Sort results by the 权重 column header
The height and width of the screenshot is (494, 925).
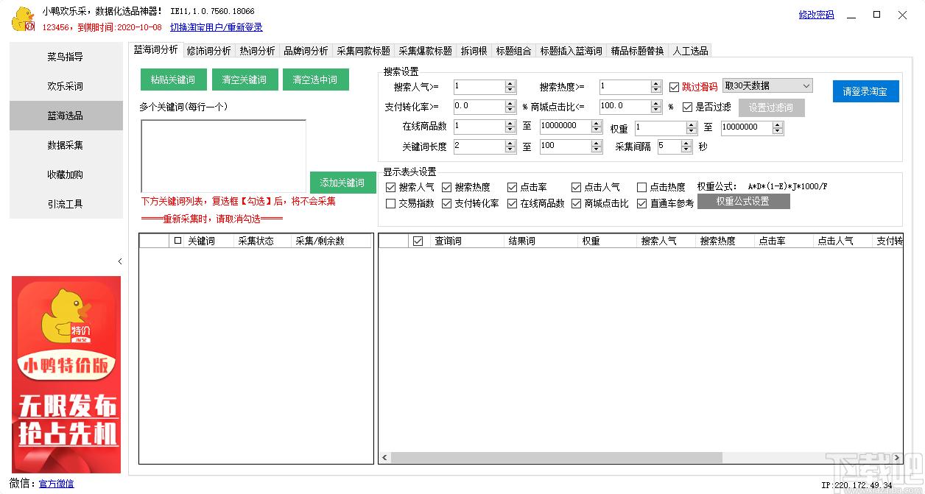pyautogui.click(x=607, y=241)
